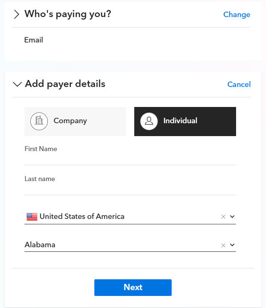266x308 pixels.
Task: Click the Next button
Action: coord(133,287)
